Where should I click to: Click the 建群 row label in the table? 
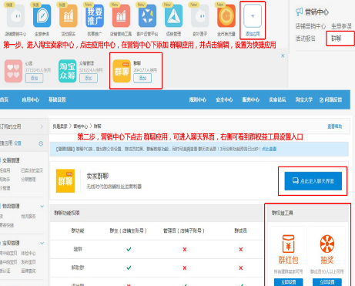(x=78, y=249)
